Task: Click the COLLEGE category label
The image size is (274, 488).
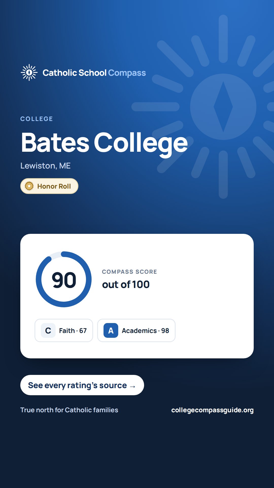Action: pyautogui.click(x=37, y=119)
